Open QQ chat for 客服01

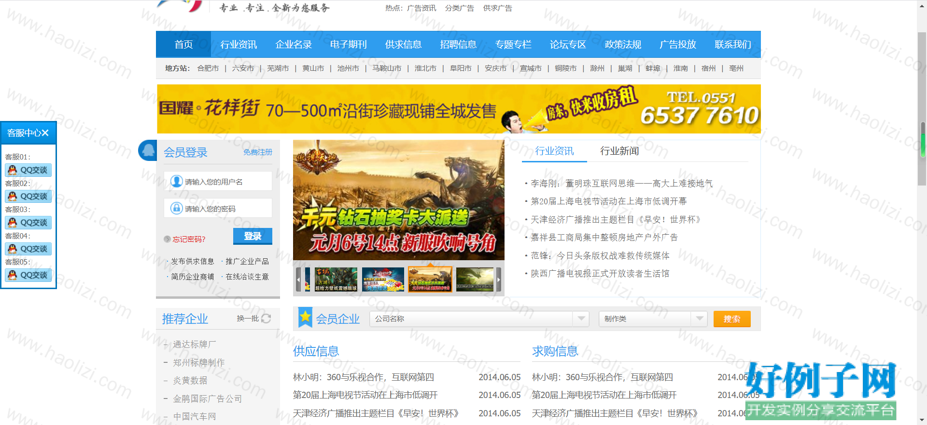click(28, 170)
